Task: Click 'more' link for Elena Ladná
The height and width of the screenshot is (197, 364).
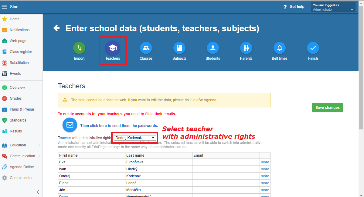Action: [265, 183]
